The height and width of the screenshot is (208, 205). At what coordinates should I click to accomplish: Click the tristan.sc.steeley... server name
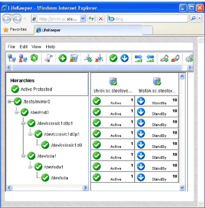point(157,91)
